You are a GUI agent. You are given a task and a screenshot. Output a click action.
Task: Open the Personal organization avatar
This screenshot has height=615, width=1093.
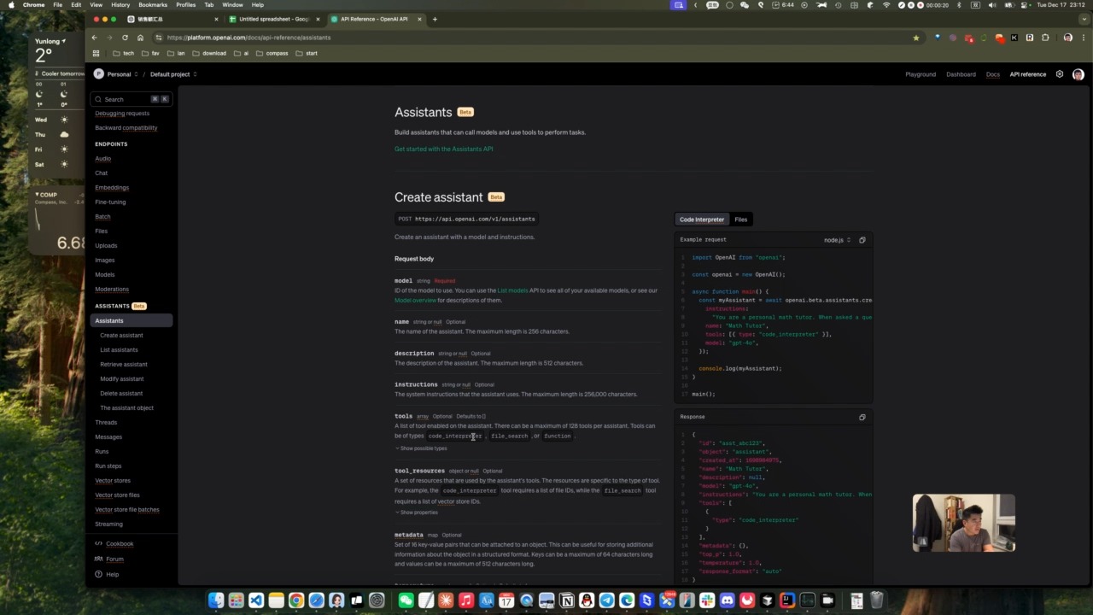[x=98, y=74]
